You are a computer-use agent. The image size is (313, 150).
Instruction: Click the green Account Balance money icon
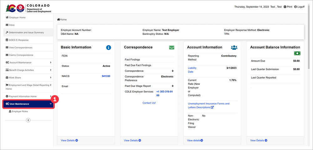click(297, 53)
